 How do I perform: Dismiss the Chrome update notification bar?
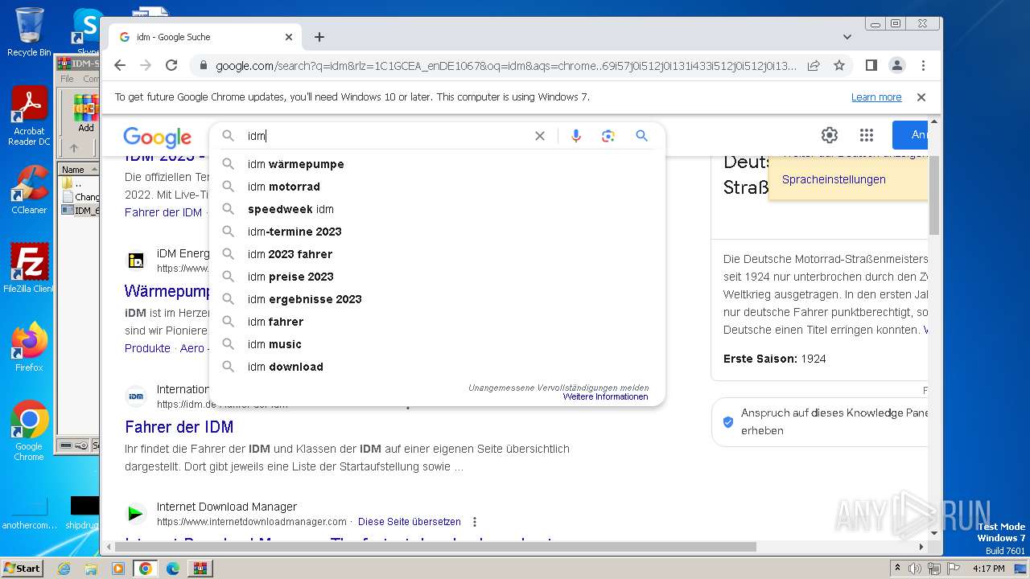point(921,97)
